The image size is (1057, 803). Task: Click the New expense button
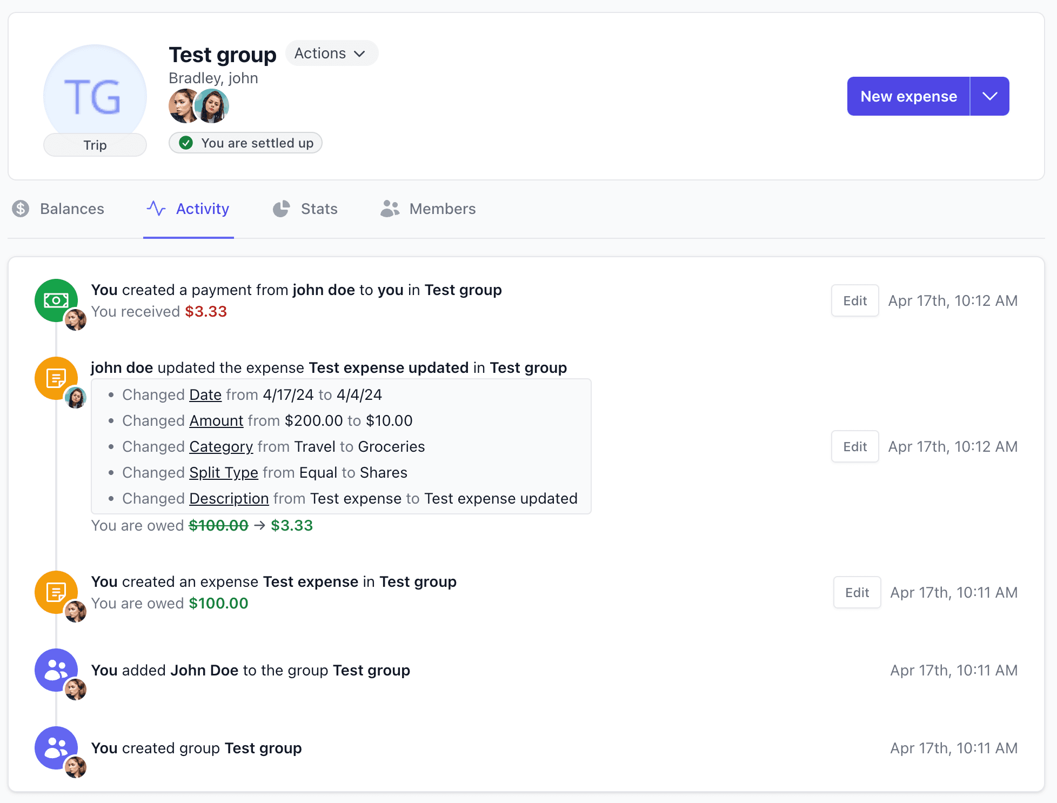click(x=908, y=96)
